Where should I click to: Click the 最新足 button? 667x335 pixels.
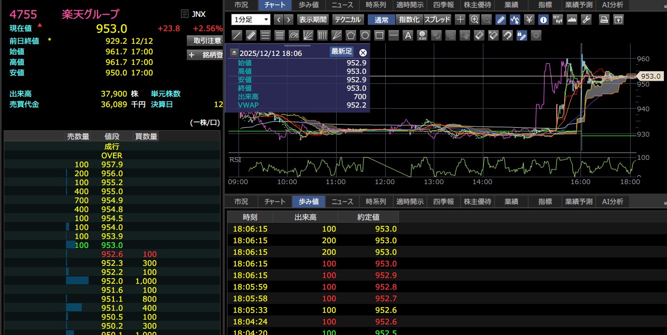pos(341,51)
